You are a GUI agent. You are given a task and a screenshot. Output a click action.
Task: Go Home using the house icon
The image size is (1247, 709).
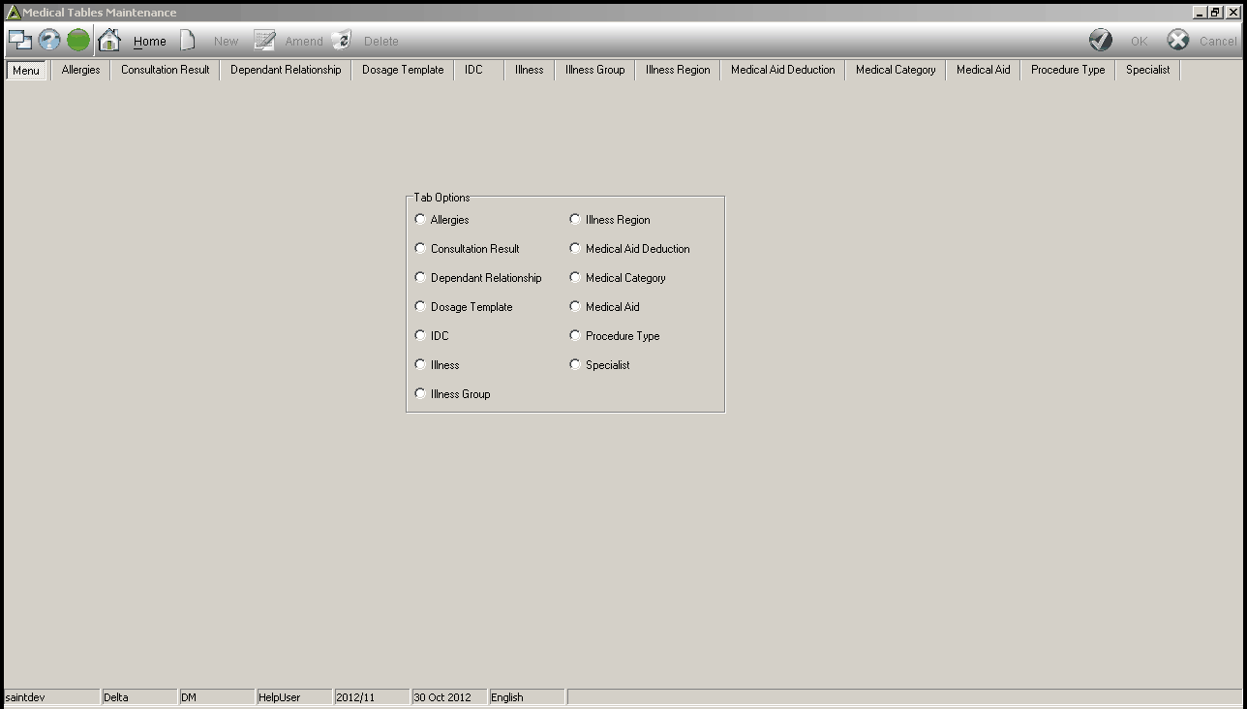pyautogui.click(x=109, y=41)
